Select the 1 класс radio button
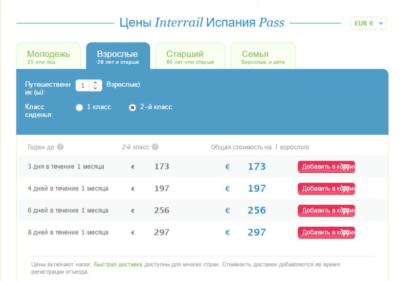The image size is (401, 281). tap(79, 108)
